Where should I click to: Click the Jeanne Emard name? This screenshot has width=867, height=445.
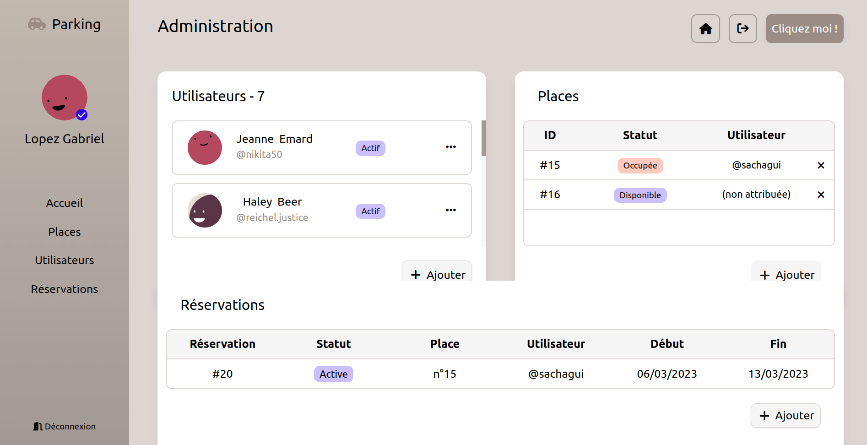(x=274, y=139)
